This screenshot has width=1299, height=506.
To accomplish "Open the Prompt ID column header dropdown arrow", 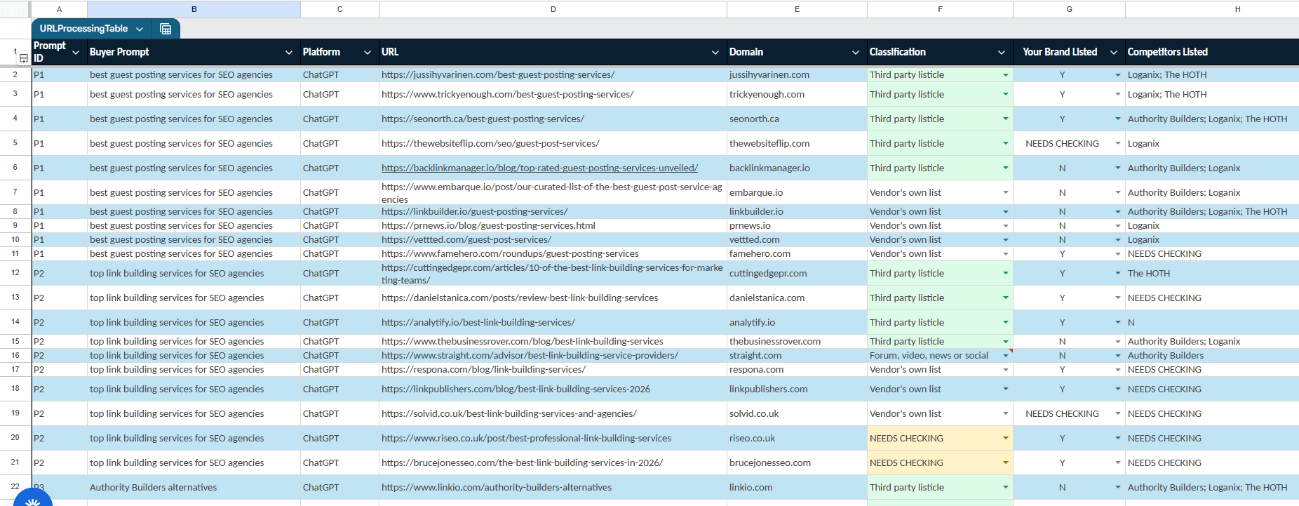I will 76,53.
